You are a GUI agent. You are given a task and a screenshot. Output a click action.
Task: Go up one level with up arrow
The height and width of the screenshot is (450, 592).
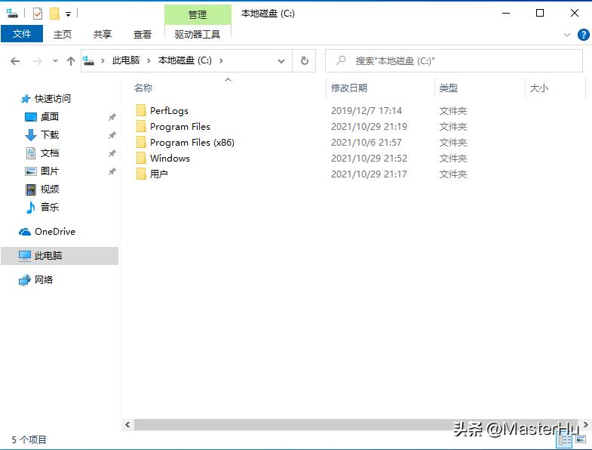(x=71, y=61)
